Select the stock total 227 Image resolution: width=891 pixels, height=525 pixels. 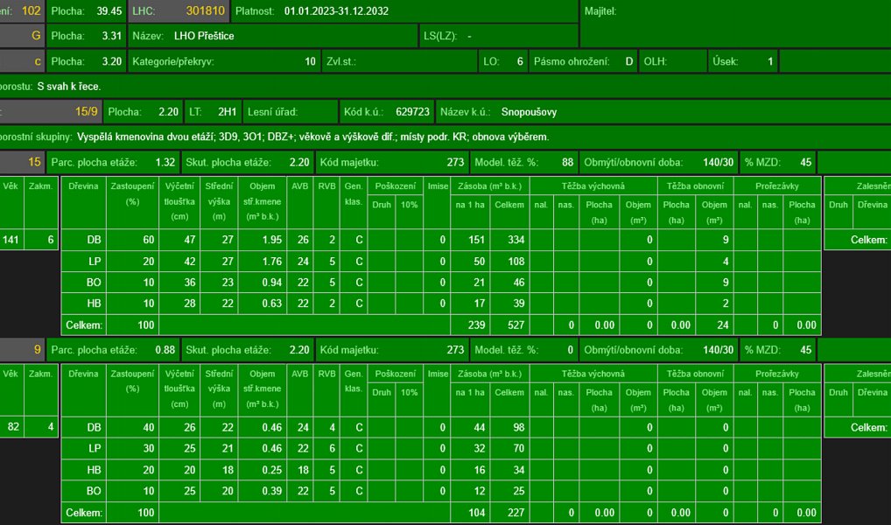coord(516,513)
